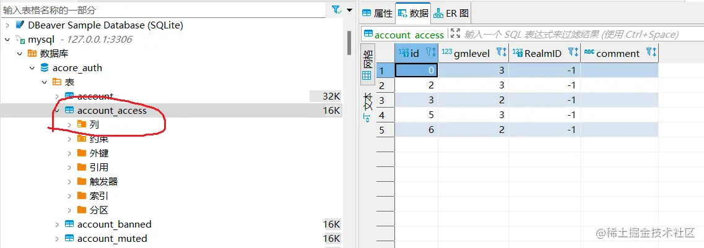Click the table name filter input field

(x=163, y=10)
